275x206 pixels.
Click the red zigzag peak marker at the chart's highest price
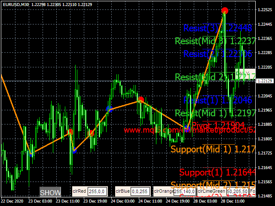[225, 11]
